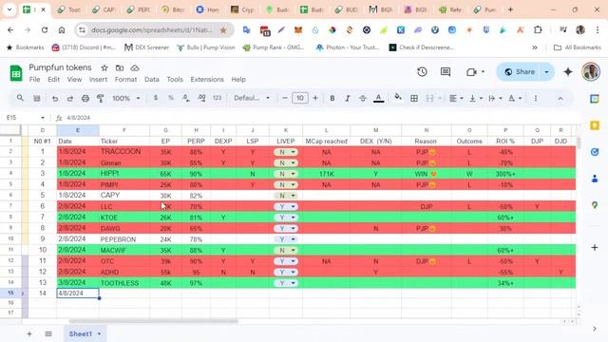Click the Share button
608x342 pixels.
pyautogui.click(x=520, y=72)
